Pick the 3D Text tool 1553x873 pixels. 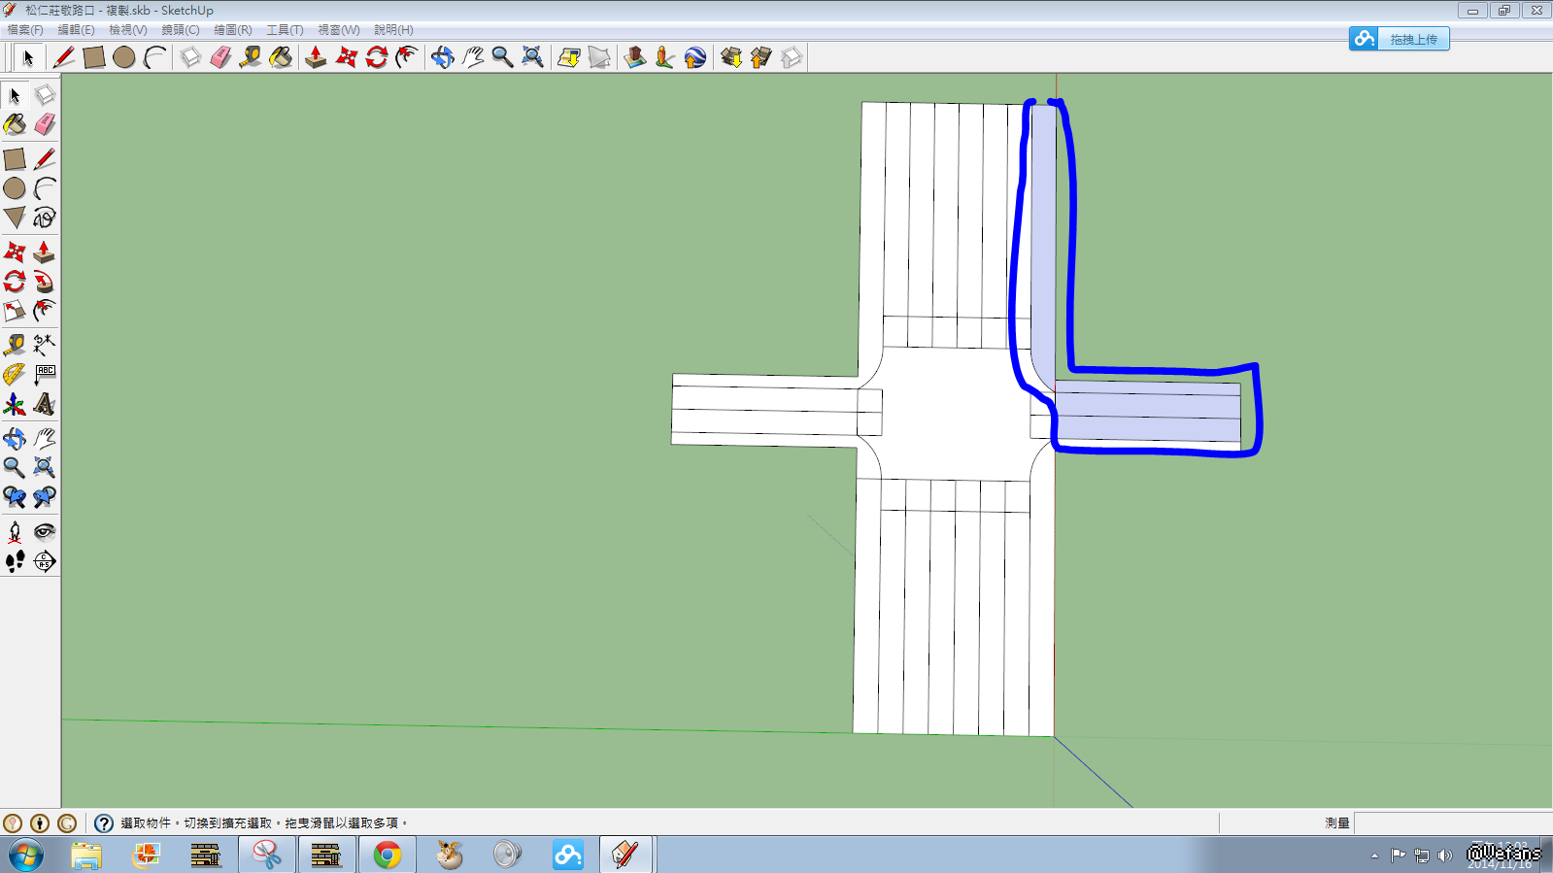45,403
